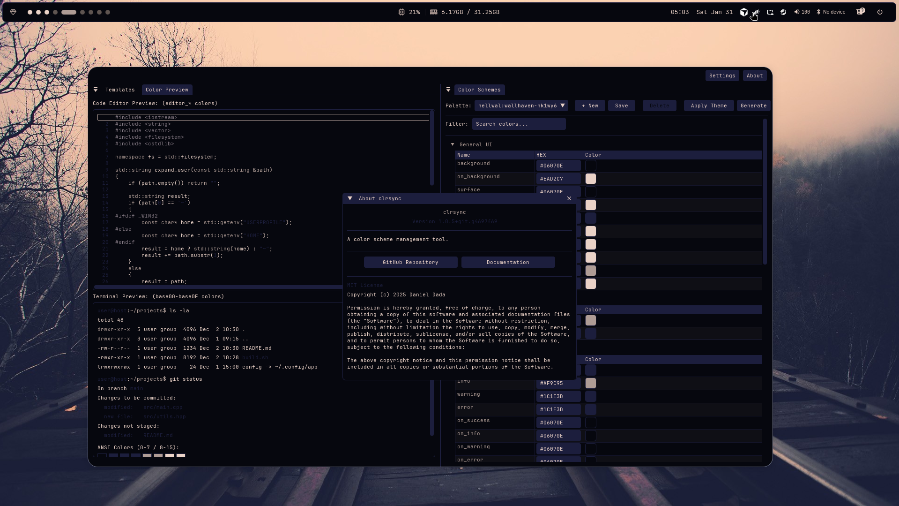Viewport: 899px width, 506px height.
Task: Select the Color Preview tab
Action: point(167,90)
